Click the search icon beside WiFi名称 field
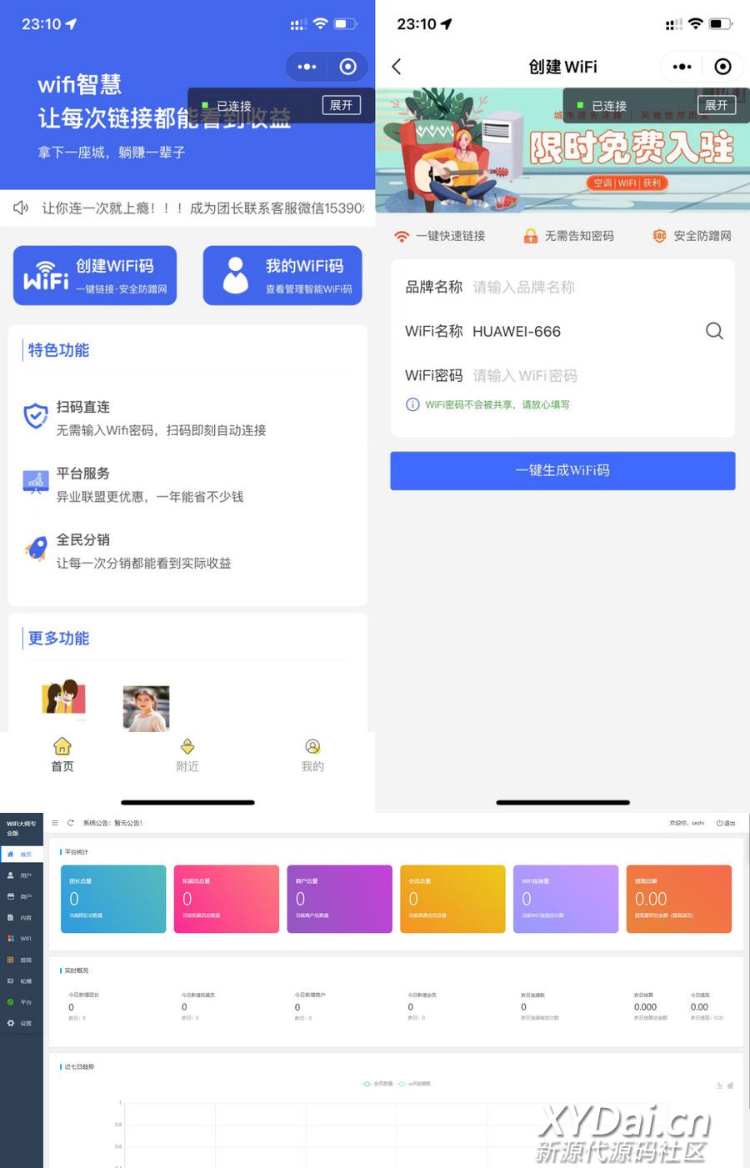The width and height of the screenshot is (750, 1168). [x=714, y=331]
